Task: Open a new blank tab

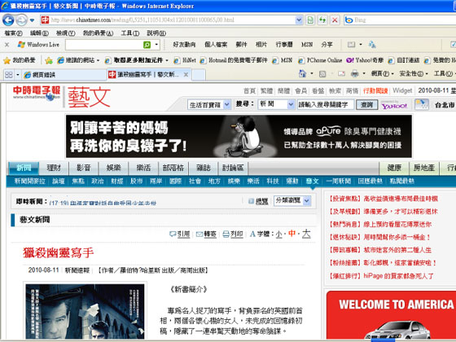Action: [x=199, y=75]
